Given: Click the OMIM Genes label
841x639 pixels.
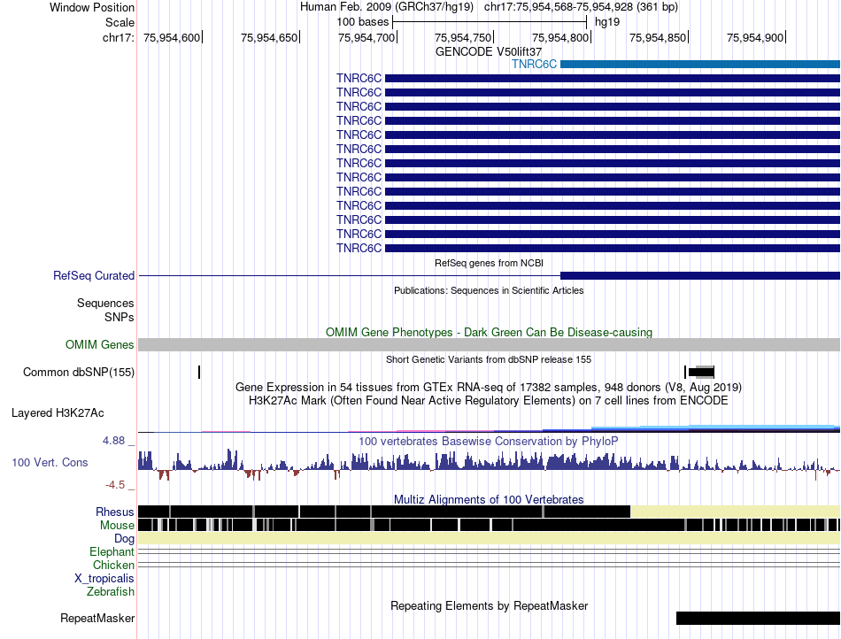Looking at the screenshot, I should (100, 344).
